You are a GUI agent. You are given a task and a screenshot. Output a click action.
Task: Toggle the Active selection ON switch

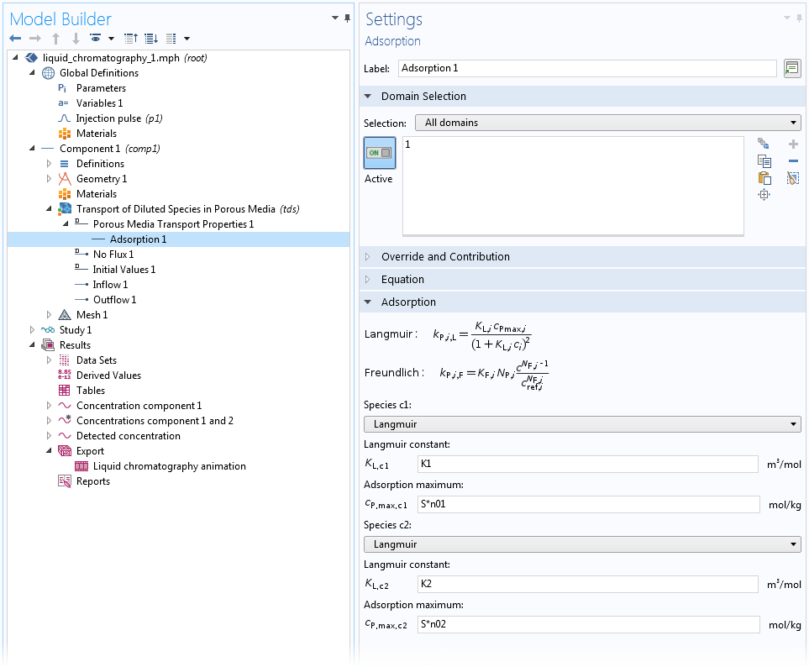379,153
